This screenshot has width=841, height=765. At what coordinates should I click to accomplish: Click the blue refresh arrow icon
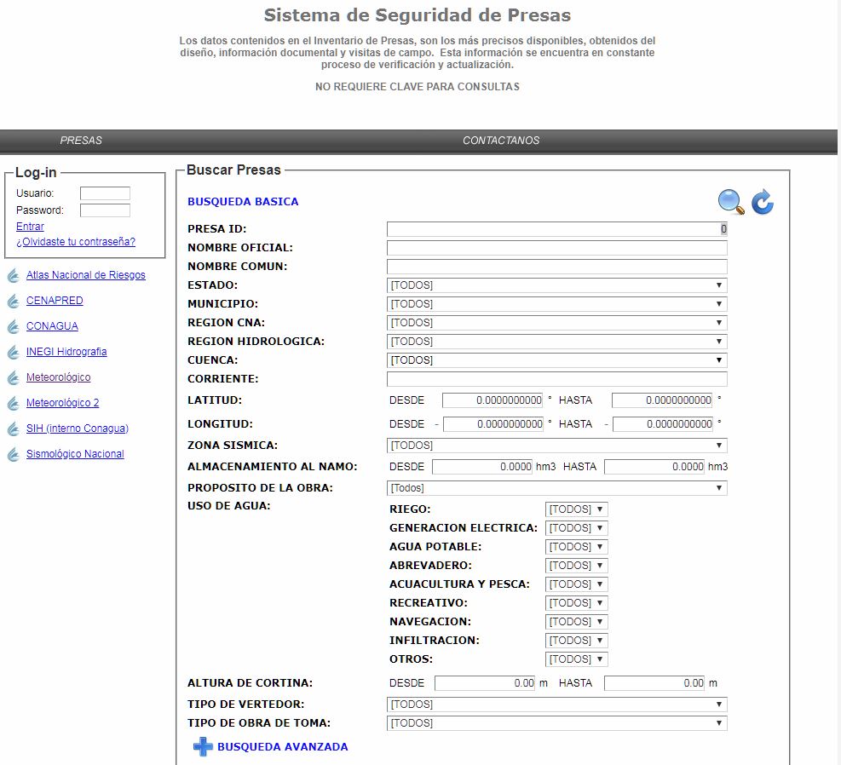click(x=763, y=201)
